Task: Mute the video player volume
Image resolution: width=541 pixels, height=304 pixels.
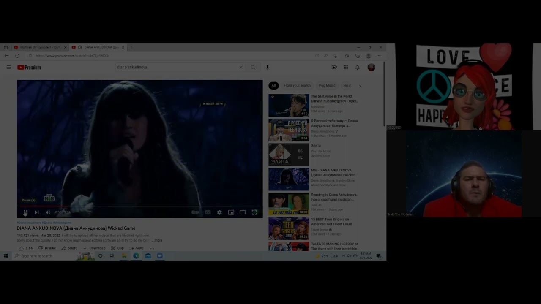Action: pyautogui.click(x=48, y=212)
